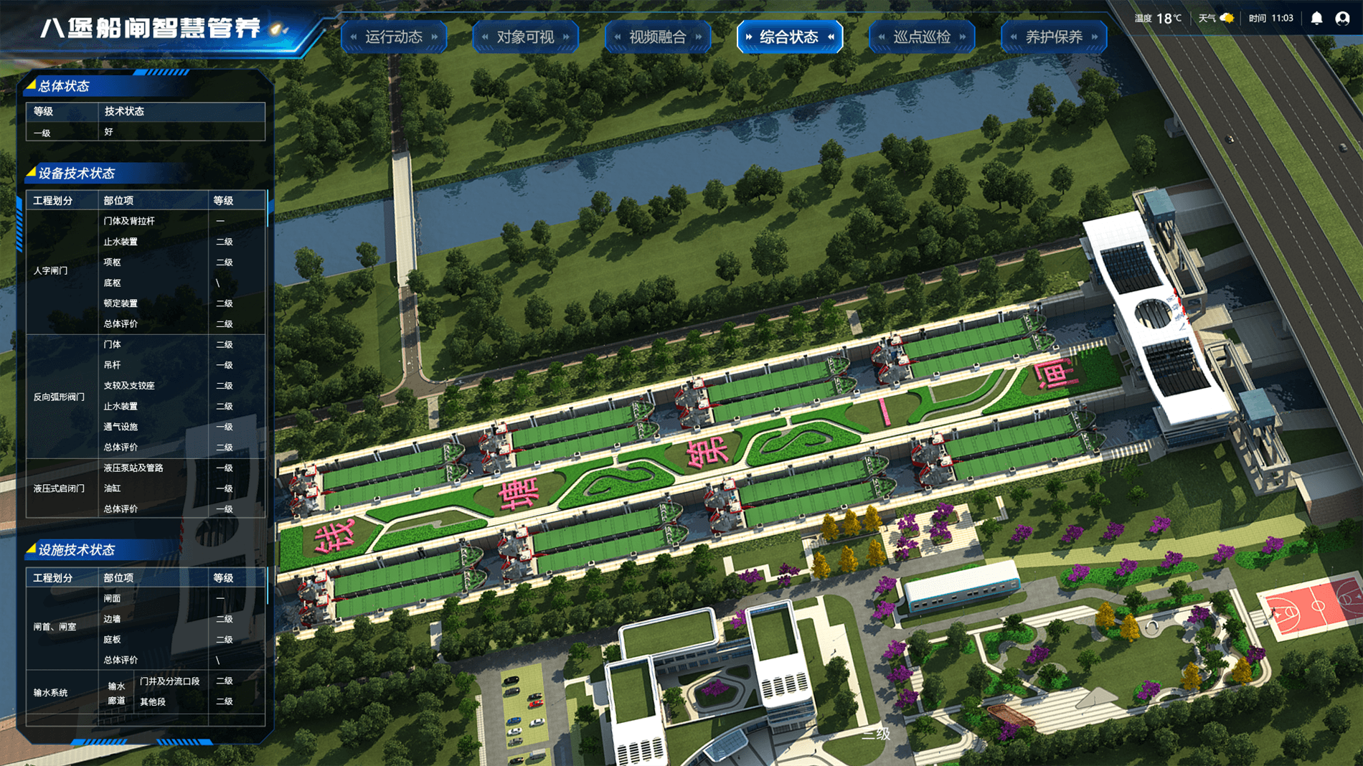Click the yellow triangle beside 设施技术状态

click(x=31, y=549)
